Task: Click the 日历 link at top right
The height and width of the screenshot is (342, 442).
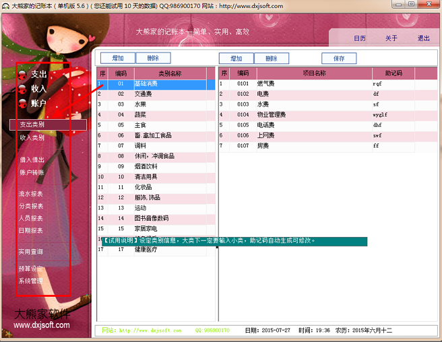Action: pyautogui.click(x=360, y=38)
